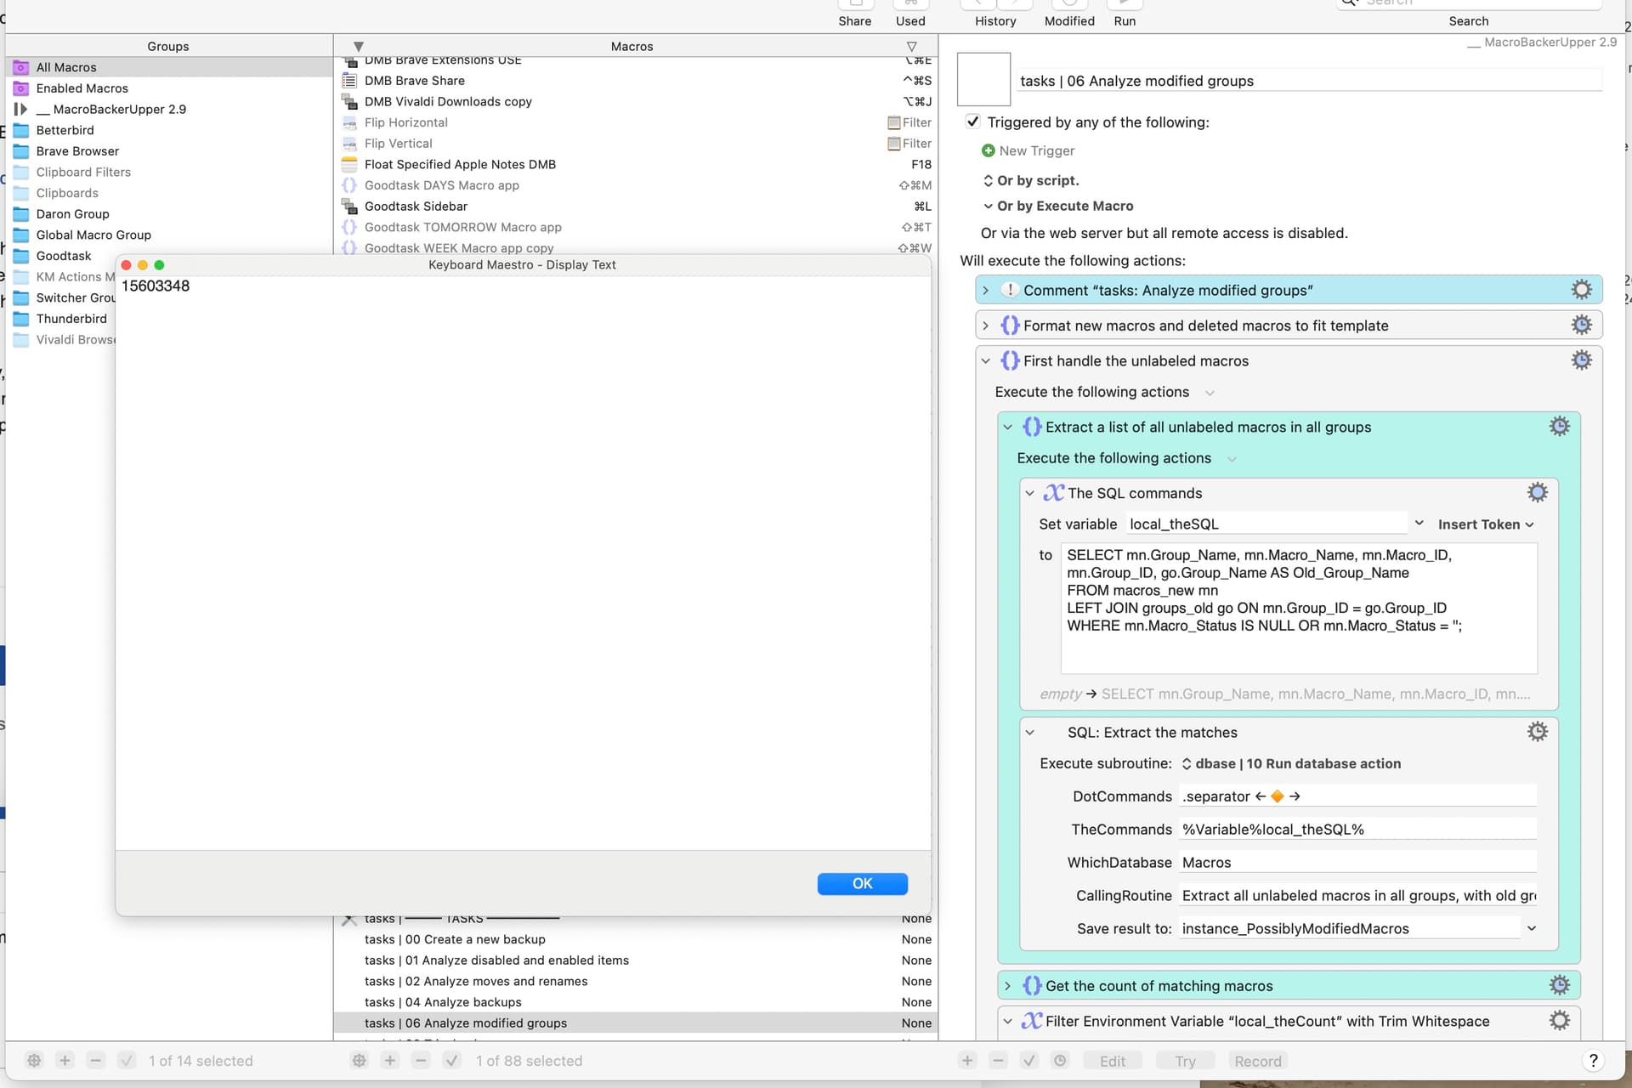Image resolution: width=1632 pixels, height=1088 pixels.
Task: Expand the Comment action disclosure arrow
Action: [x=985, y=290]
